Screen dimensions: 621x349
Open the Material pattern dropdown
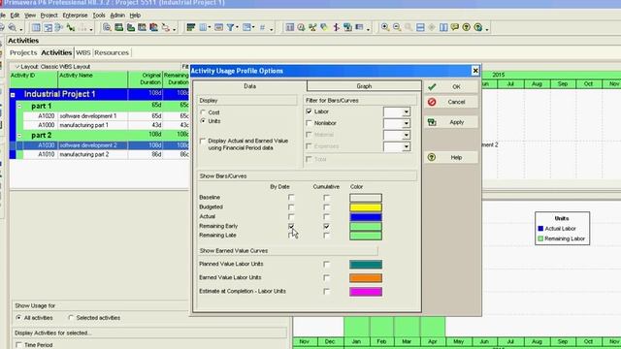(x=406, y=135)
